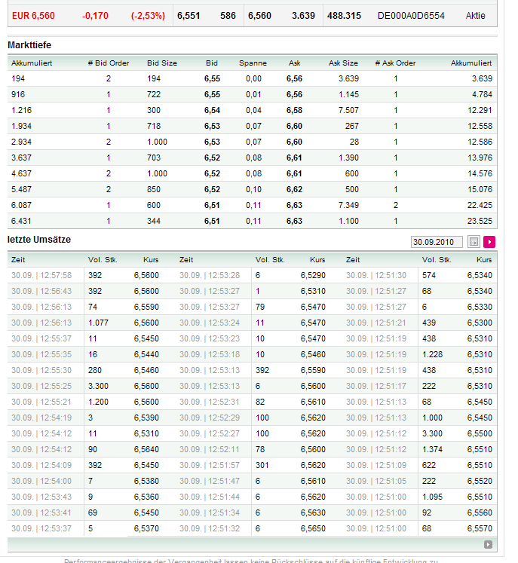This screenshot has height=563, width=518.
Task: Click the ask price 6,58 in order book
Action: 294,110
